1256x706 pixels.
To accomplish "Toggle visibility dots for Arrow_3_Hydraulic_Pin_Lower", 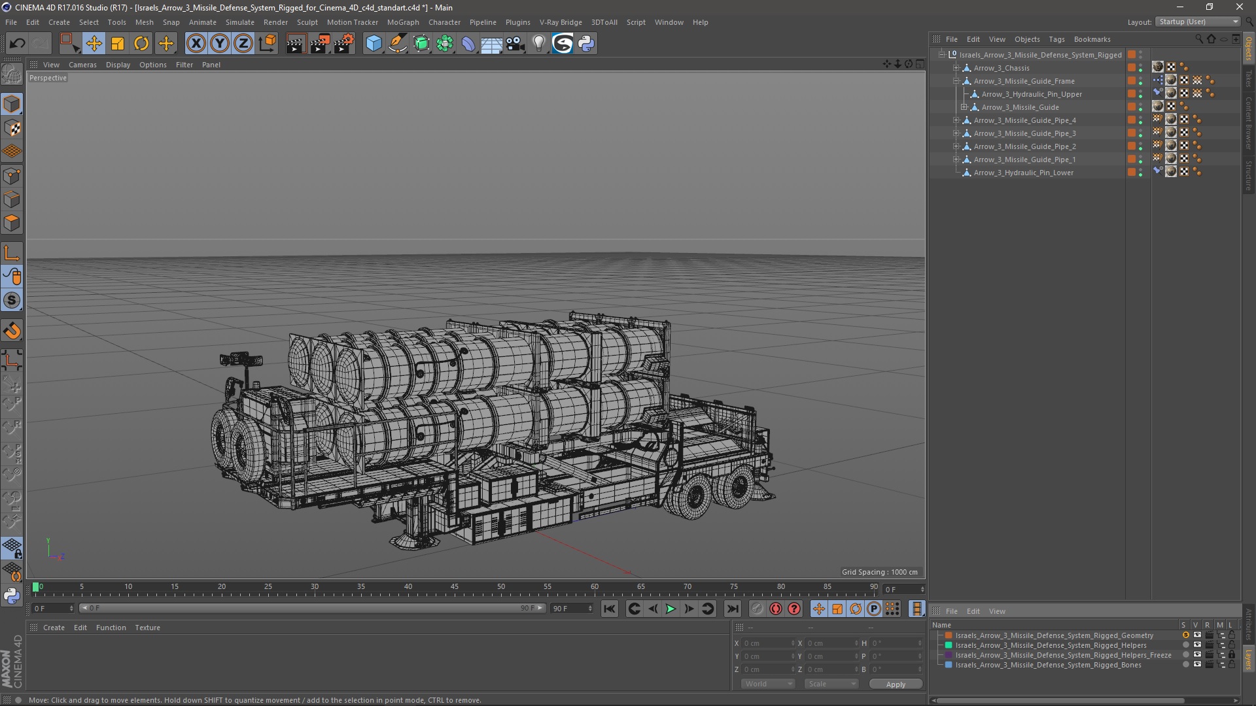I will click(1140, 173).
